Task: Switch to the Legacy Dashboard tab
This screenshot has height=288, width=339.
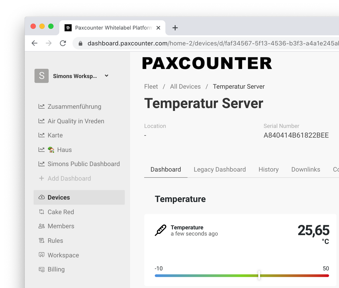Action: (220, 169)
